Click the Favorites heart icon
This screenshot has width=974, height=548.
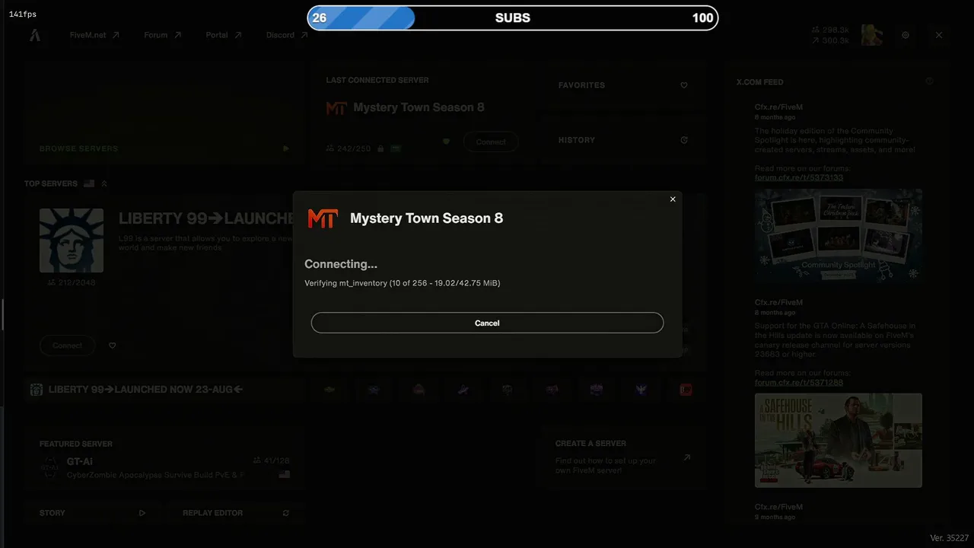tap(684, 85)
